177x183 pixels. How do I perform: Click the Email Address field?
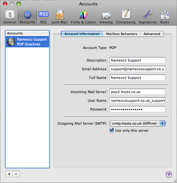(138, 69)
